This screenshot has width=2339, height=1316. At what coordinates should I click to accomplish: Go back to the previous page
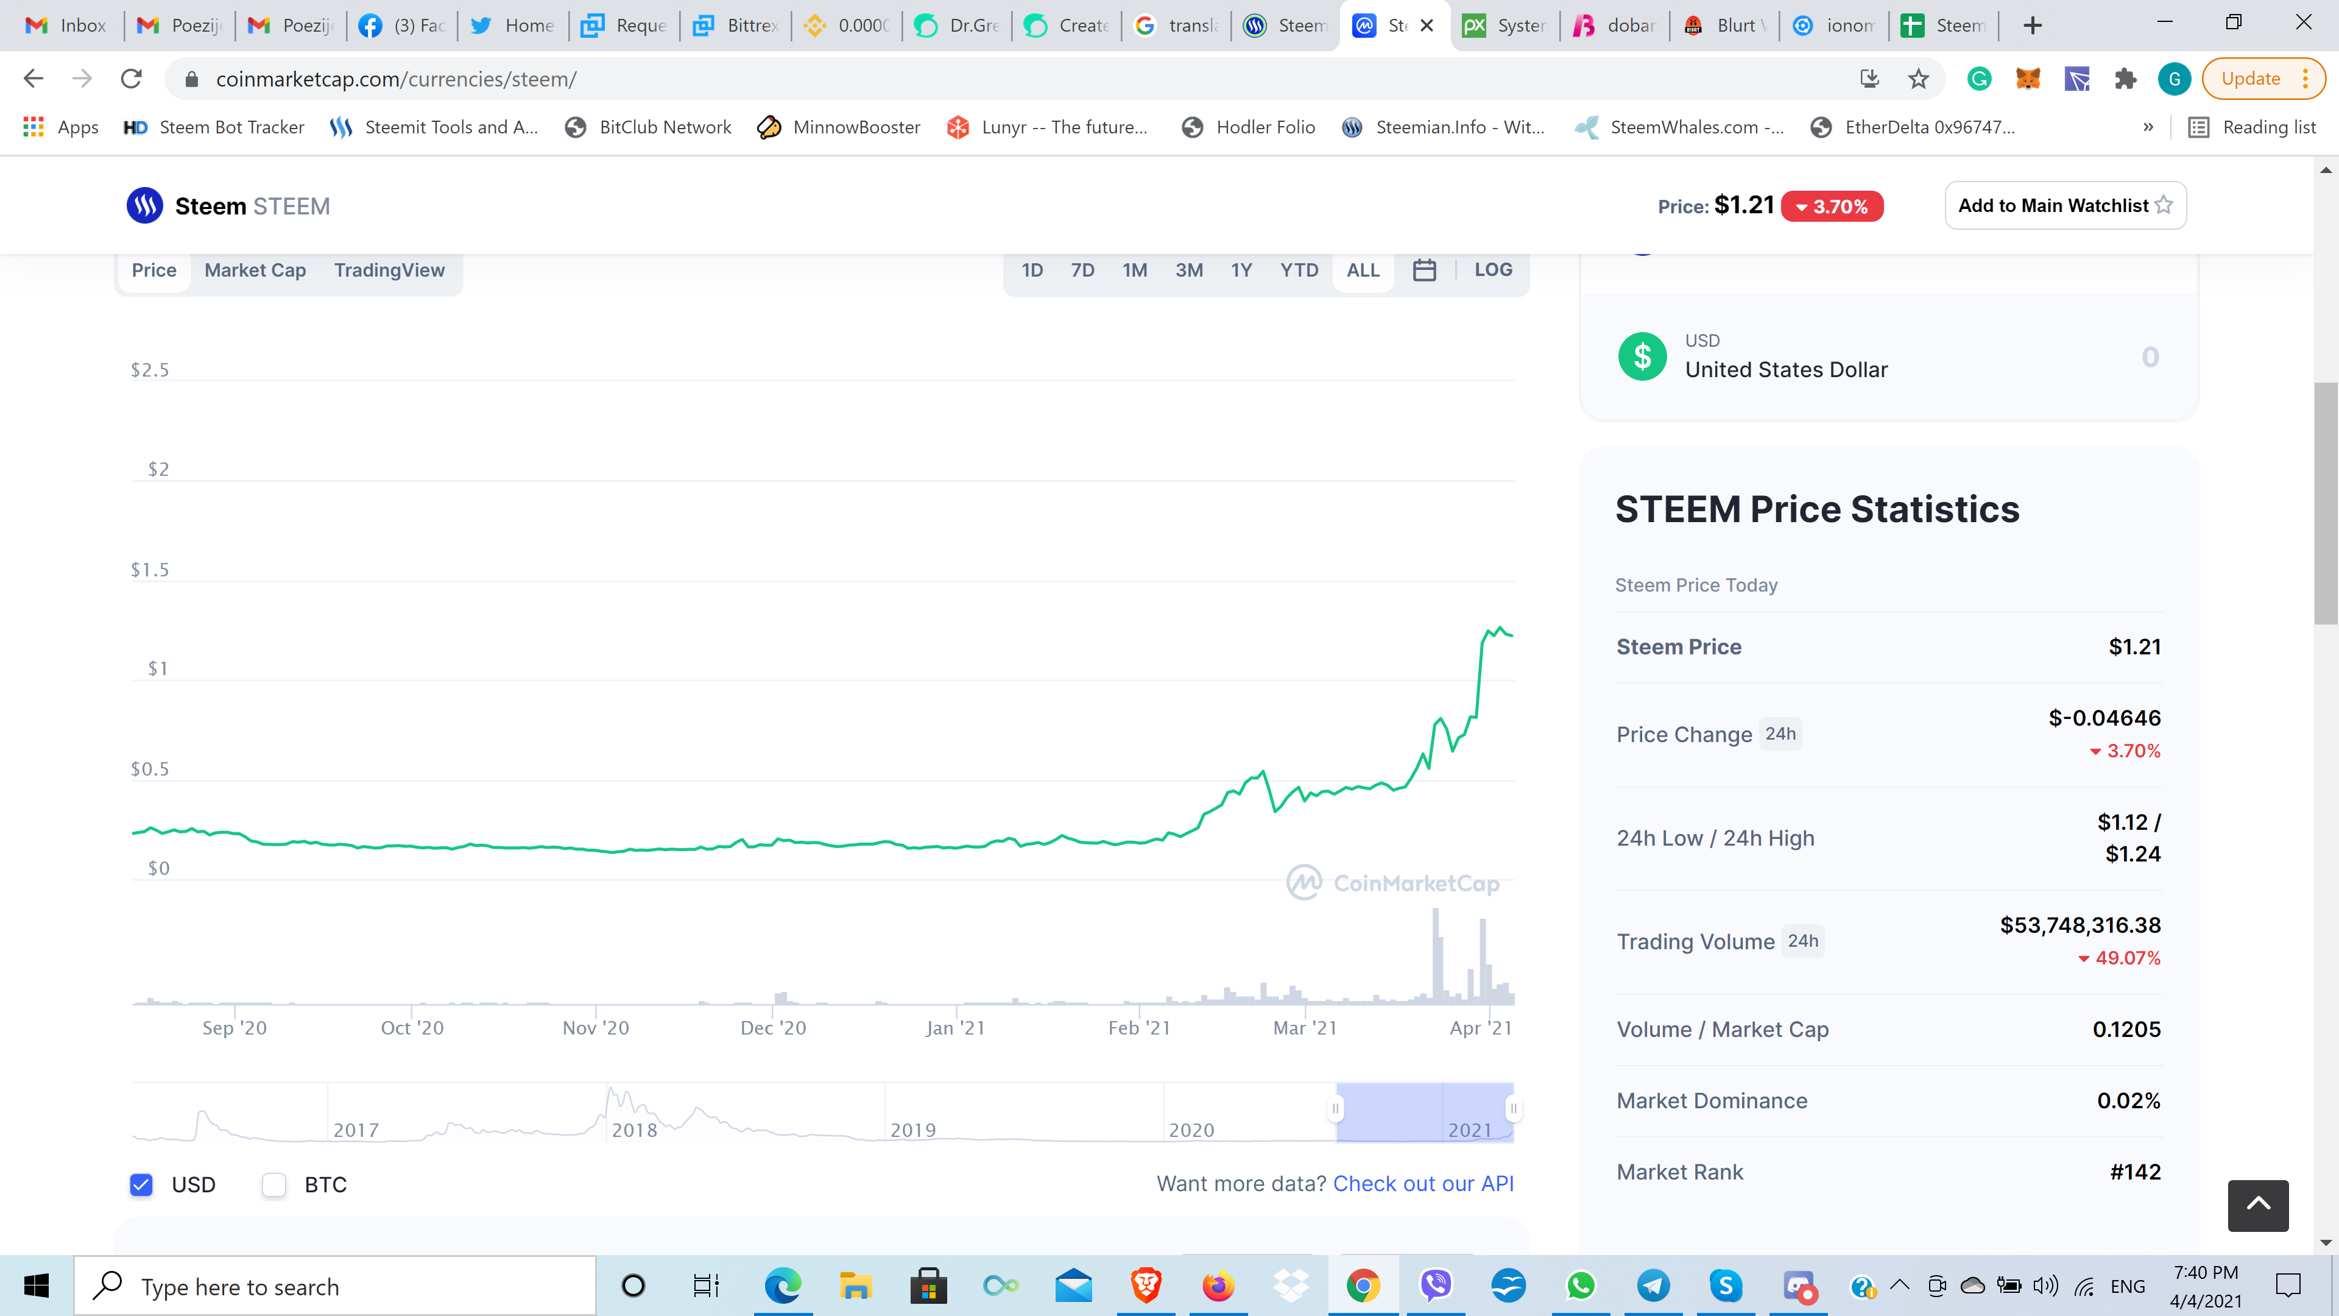tap(34, 79)
